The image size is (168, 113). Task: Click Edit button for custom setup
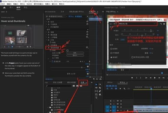[75, 53]
